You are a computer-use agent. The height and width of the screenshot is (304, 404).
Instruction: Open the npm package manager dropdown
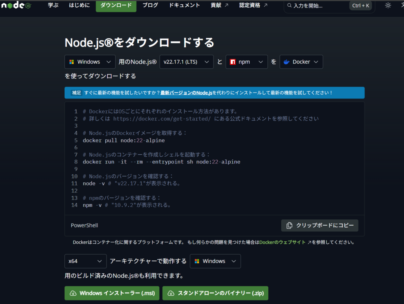pyautogui.click(x=247, y=62)
